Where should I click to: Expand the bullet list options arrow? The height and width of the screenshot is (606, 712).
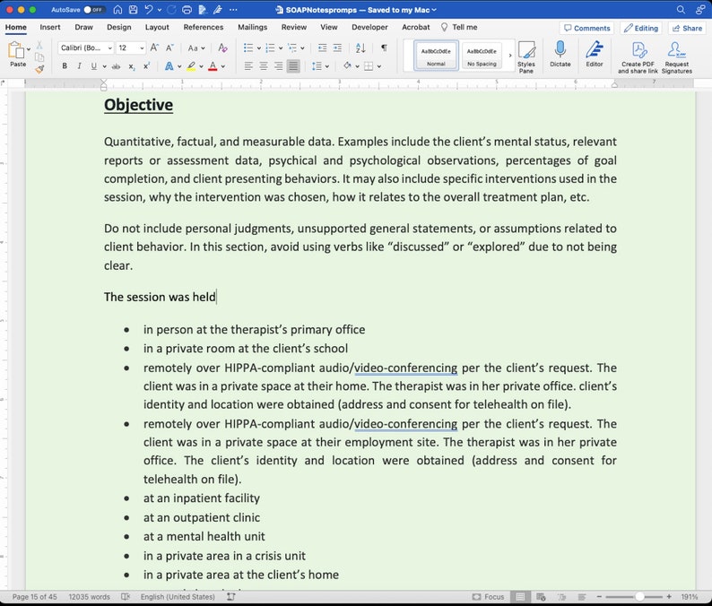point(259,48)
